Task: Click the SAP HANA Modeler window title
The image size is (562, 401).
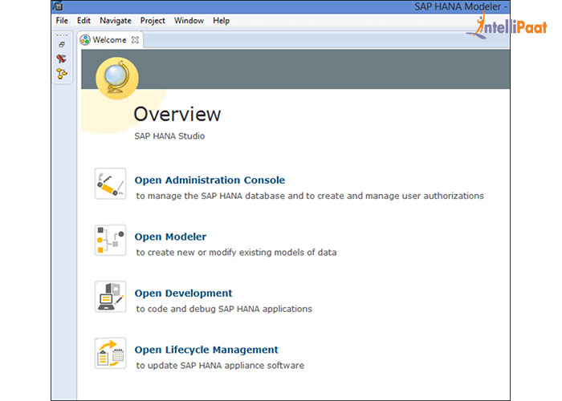Action: 461,6
